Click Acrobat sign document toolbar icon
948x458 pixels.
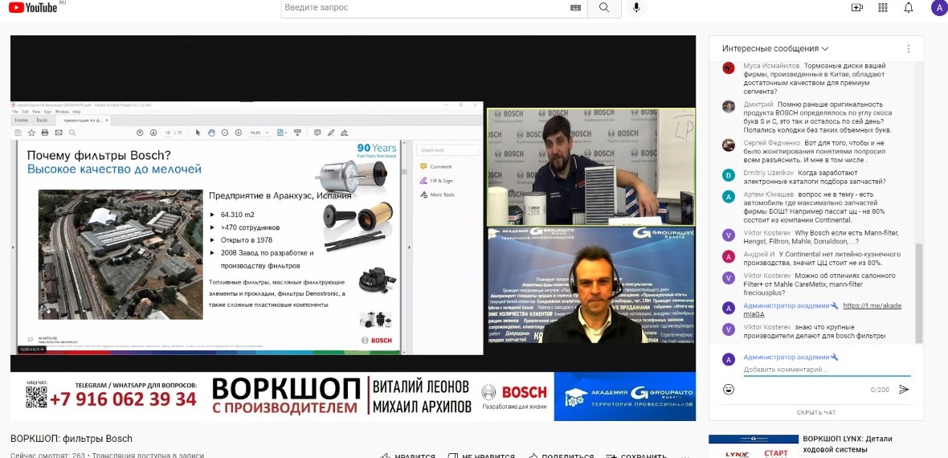[344, 133]
